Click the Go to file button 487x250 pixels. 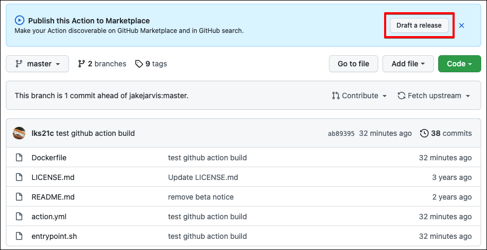353,64
